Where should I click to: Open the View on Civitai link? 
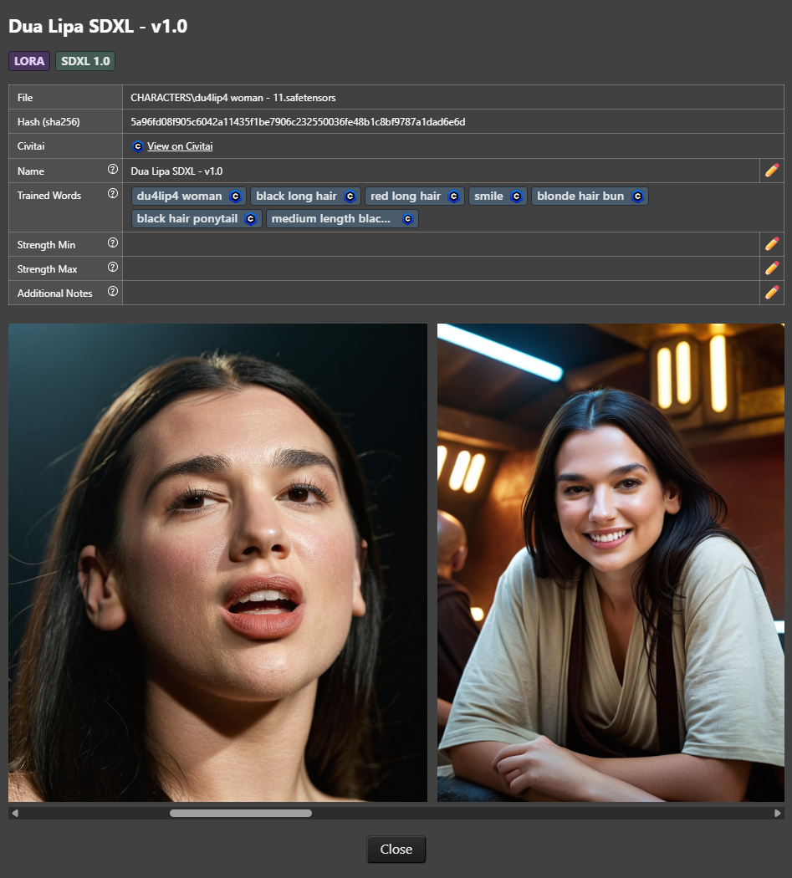point(180,146)
